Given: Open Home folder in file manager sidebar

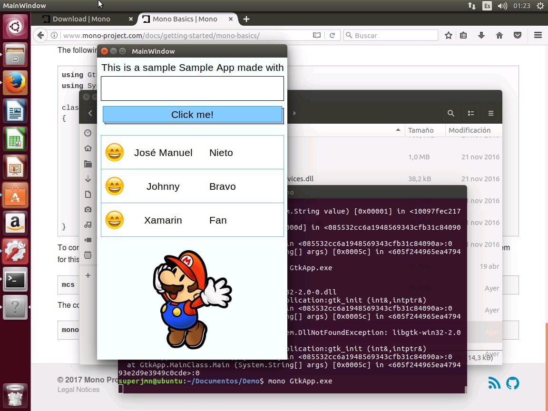Looking at the screenshot, I should pos(88,148).
